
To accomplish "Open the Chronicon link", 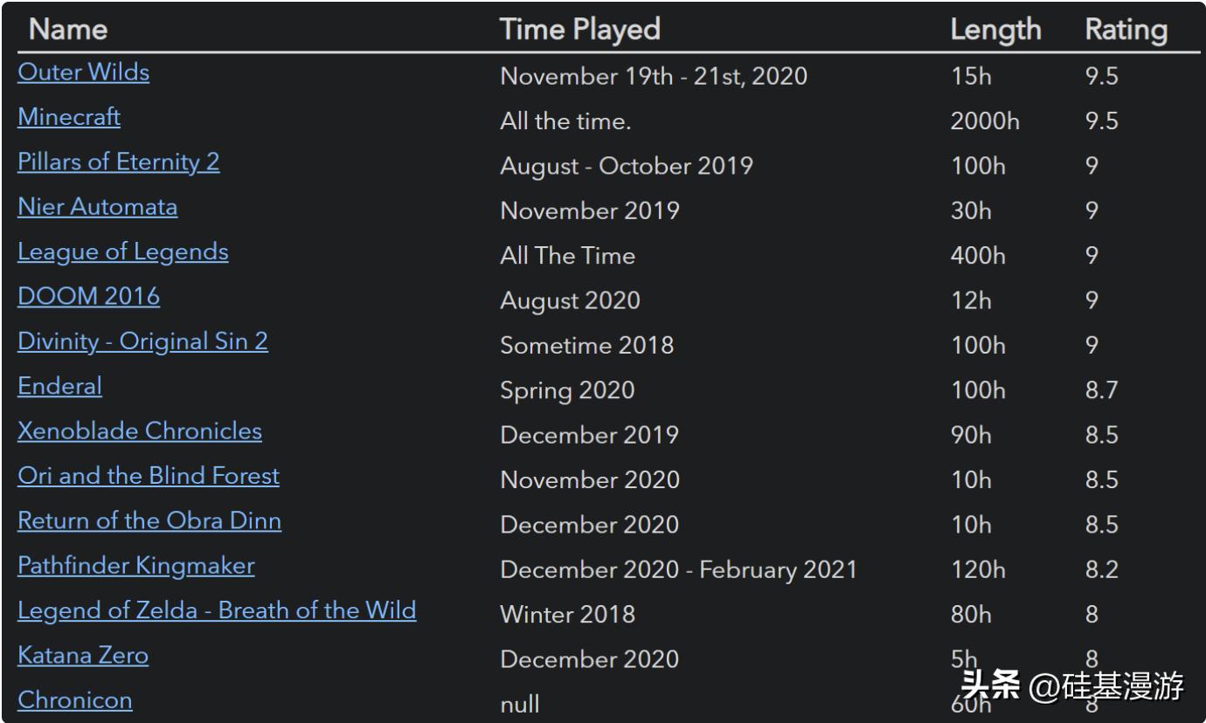I will pos(75,700).
